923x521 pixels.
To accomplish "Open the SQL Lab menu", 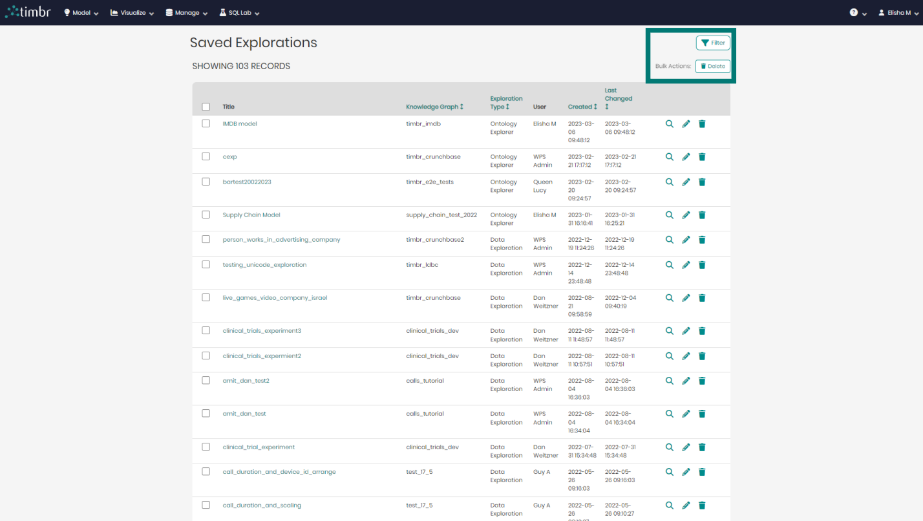I will click(x=240, y=12).
